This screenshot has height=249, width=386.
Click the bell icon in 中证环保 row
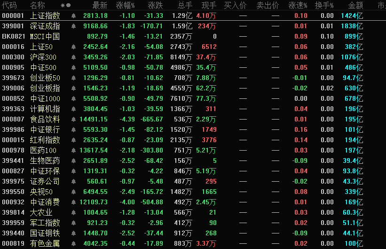pyautogui.click(x=73, y=171)
